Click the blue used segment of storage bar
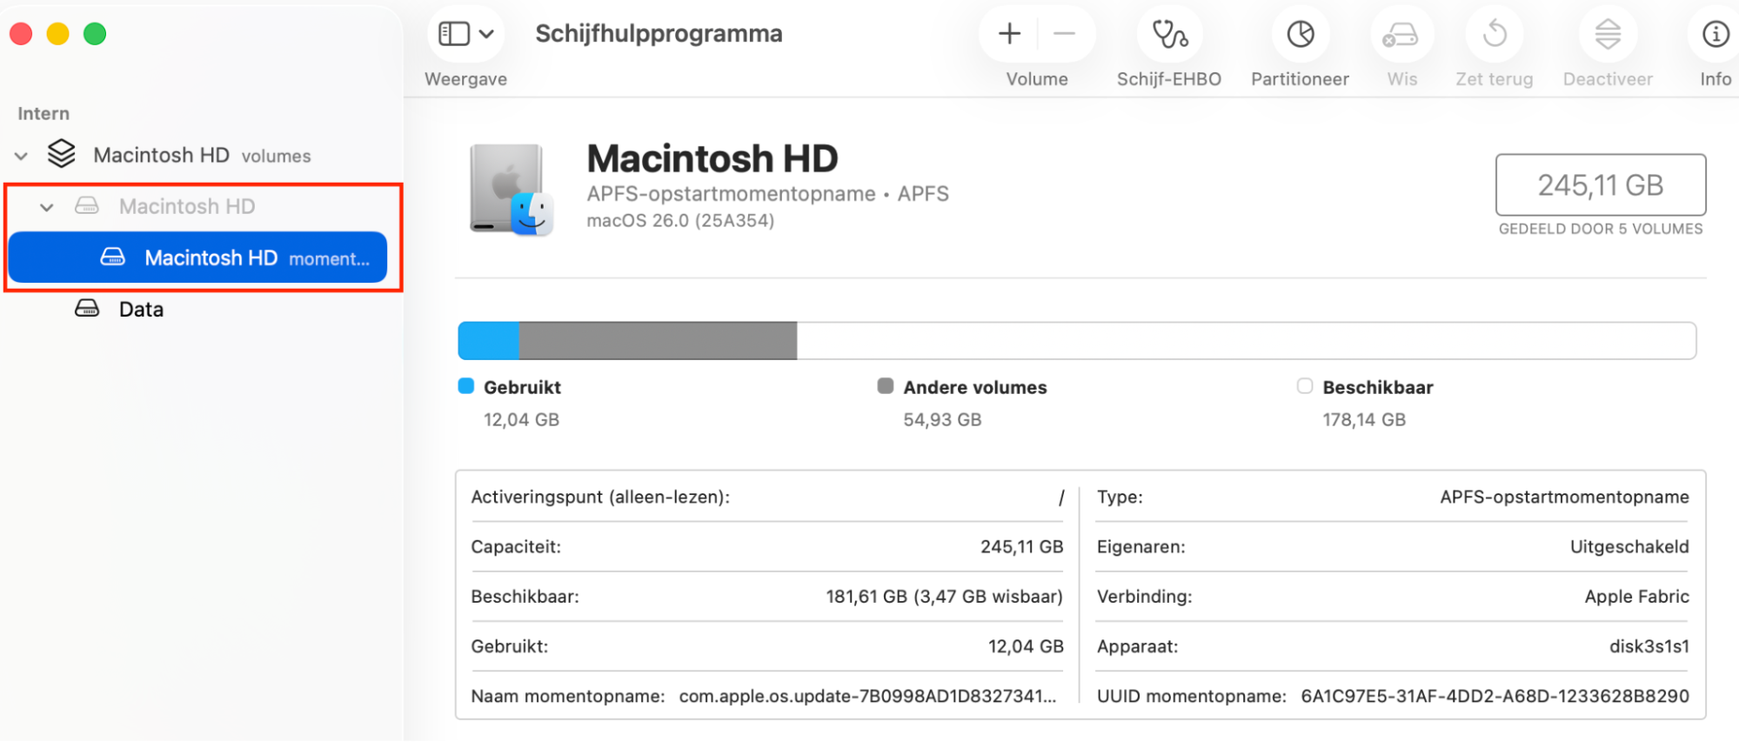The width and height of the screenshot is (1739, 742). pos(488,340)
